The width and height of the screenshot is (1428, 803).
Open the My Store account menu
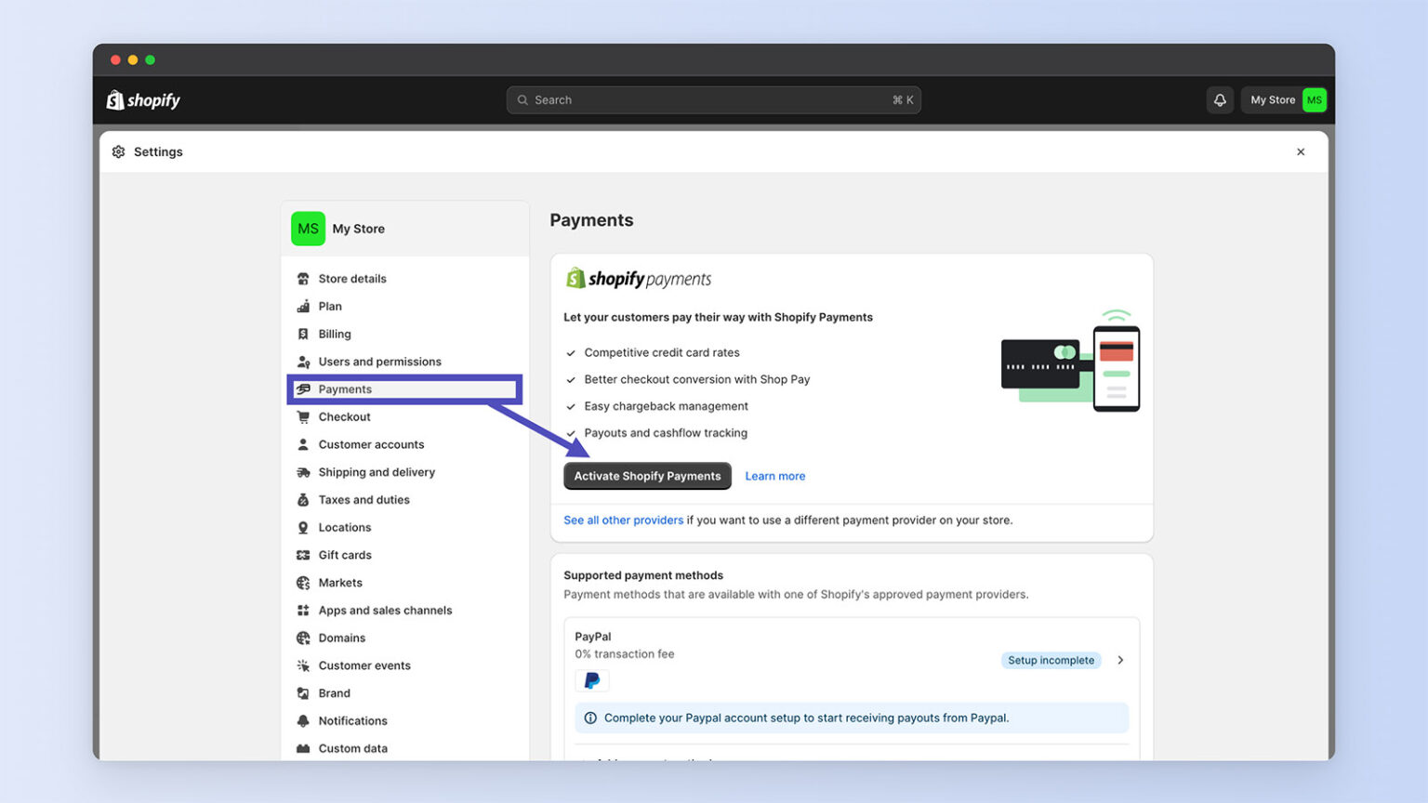point(1284,99)
